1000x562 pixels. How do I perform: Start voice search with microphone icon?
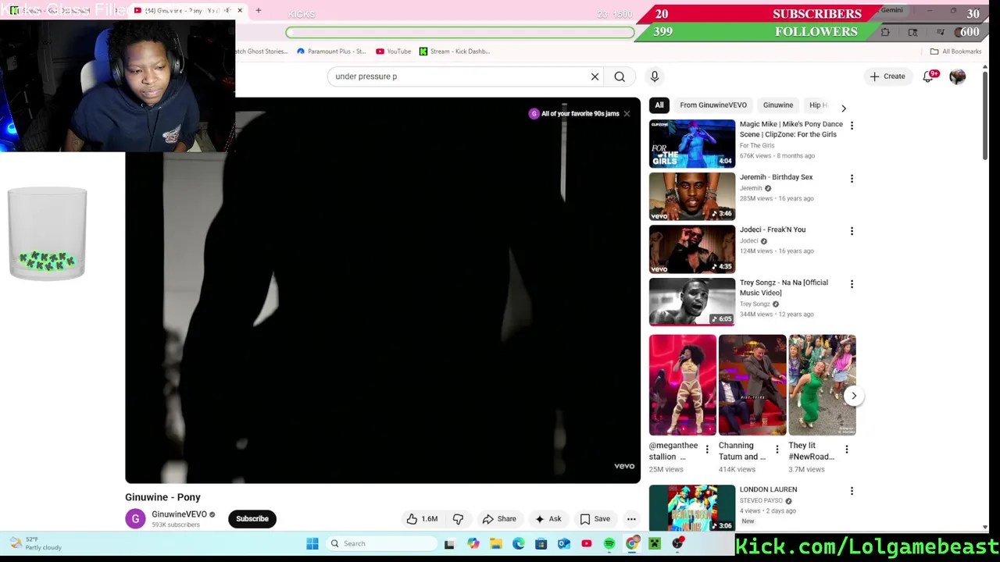click(x=655, y=76)
